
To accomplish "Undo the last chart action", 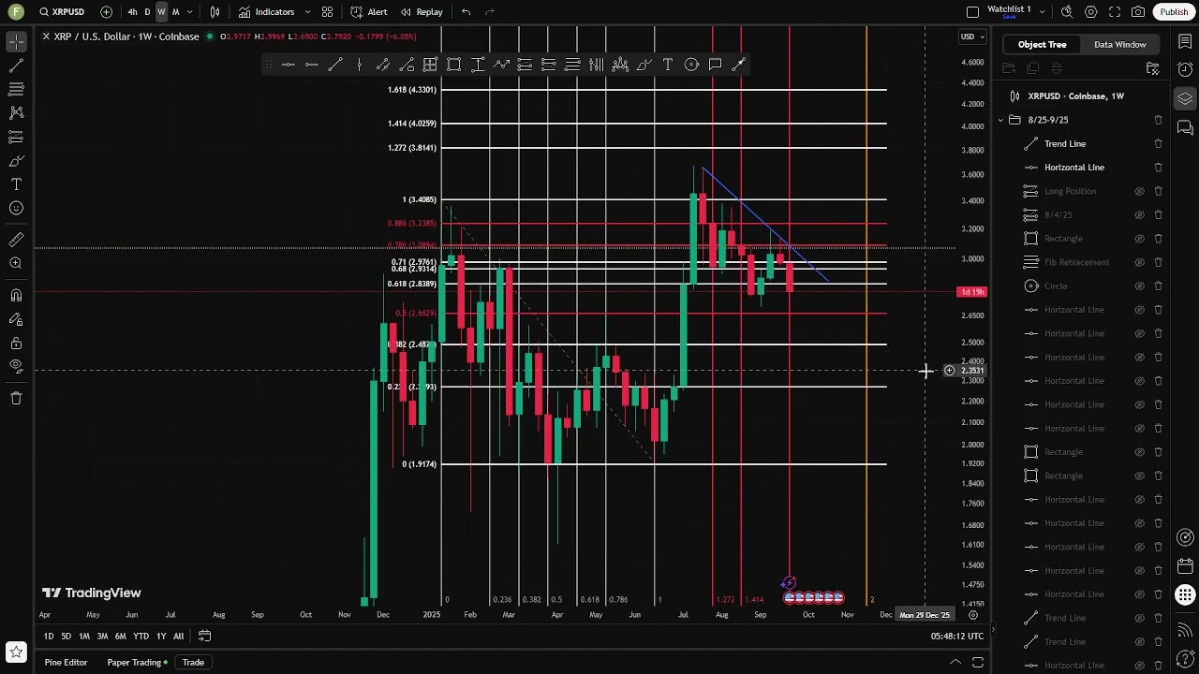I will (x=466, y=12).
